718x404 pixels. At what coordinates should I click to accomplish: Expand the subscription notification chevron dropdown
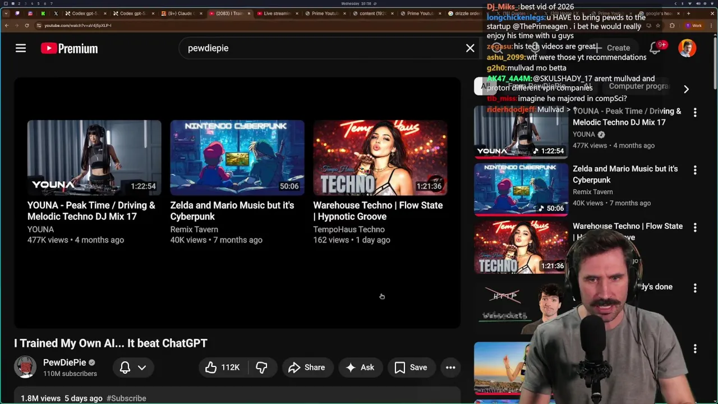[142, 368]
